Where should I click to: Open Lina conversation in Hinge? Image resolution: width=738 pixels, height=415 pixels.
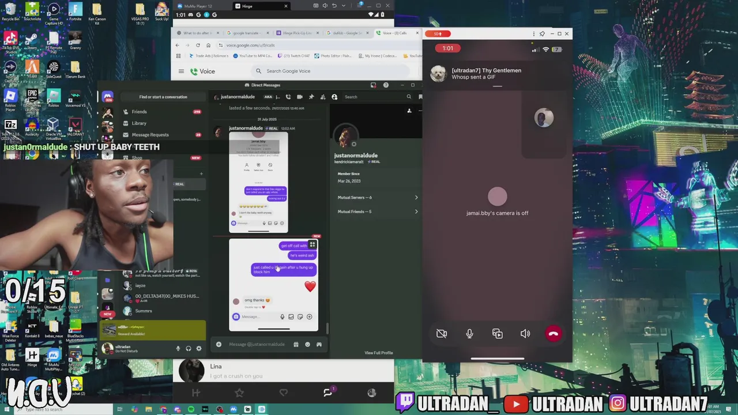pos(284,371)
